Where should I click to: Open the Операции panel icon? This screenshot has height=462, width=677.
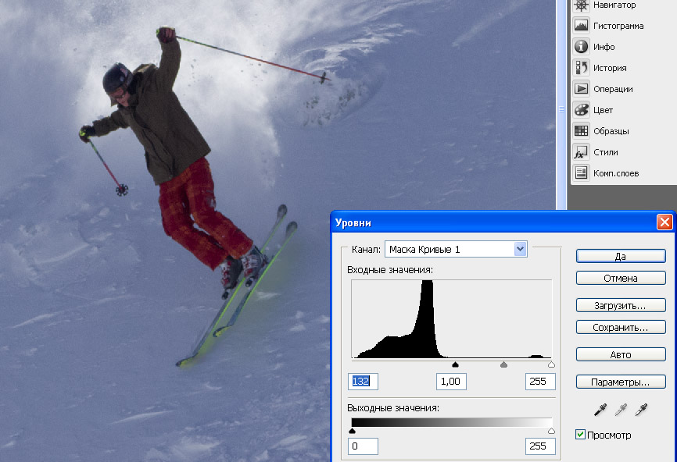coord(581,89)
